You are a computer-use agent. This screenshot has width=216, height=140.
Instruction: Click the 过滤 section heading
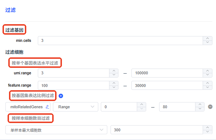point(10,10)
